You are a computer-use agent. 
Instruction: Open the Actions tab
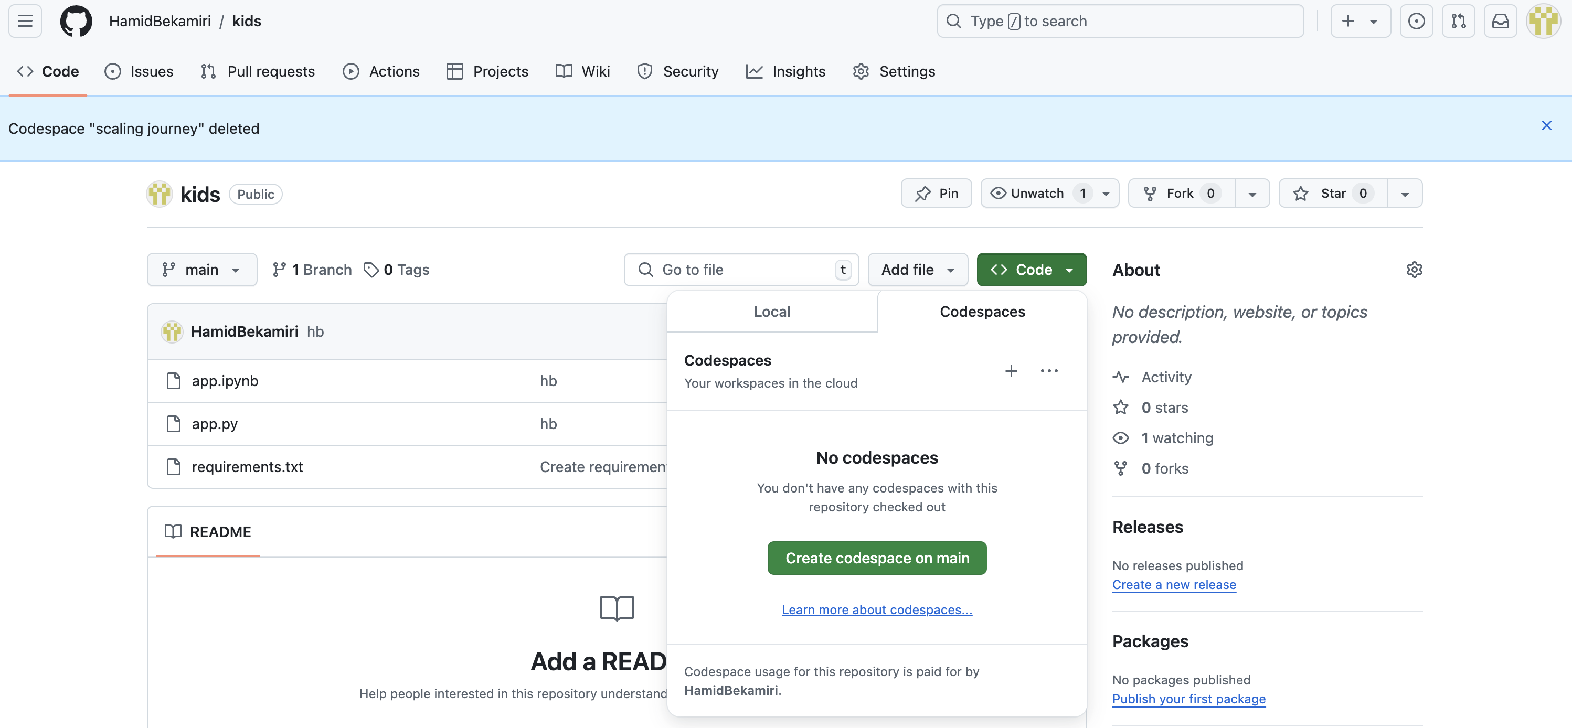[381, 71]
